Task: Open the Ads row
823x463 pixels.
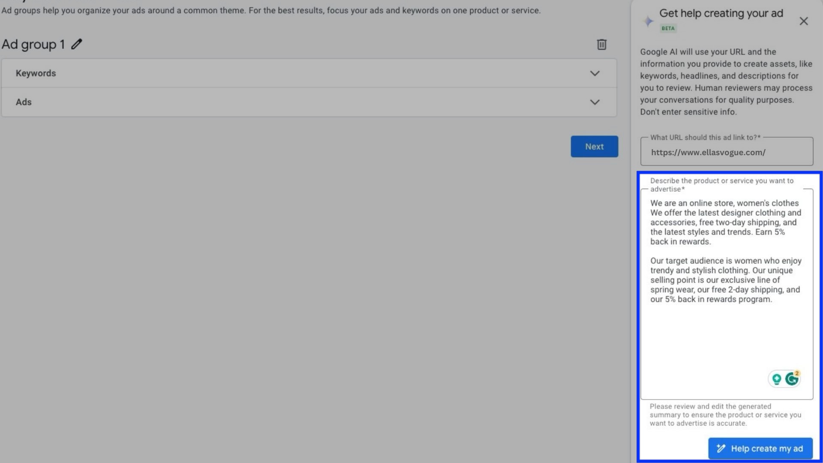Action: (x=309, y=102)
